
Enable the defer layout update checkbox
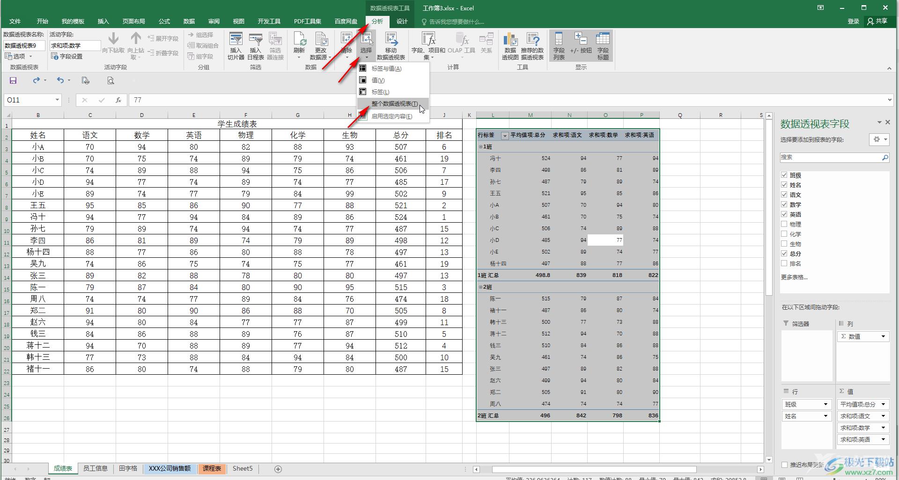point(785,465)
